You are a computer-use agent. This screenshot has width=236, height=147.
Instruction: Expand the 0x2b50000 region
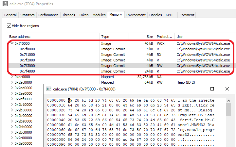point(12,110)
